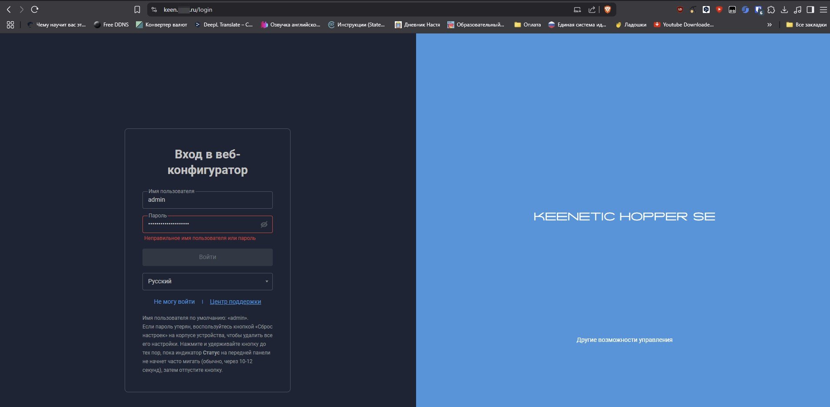Expand the Русский language dropdown

208,282
